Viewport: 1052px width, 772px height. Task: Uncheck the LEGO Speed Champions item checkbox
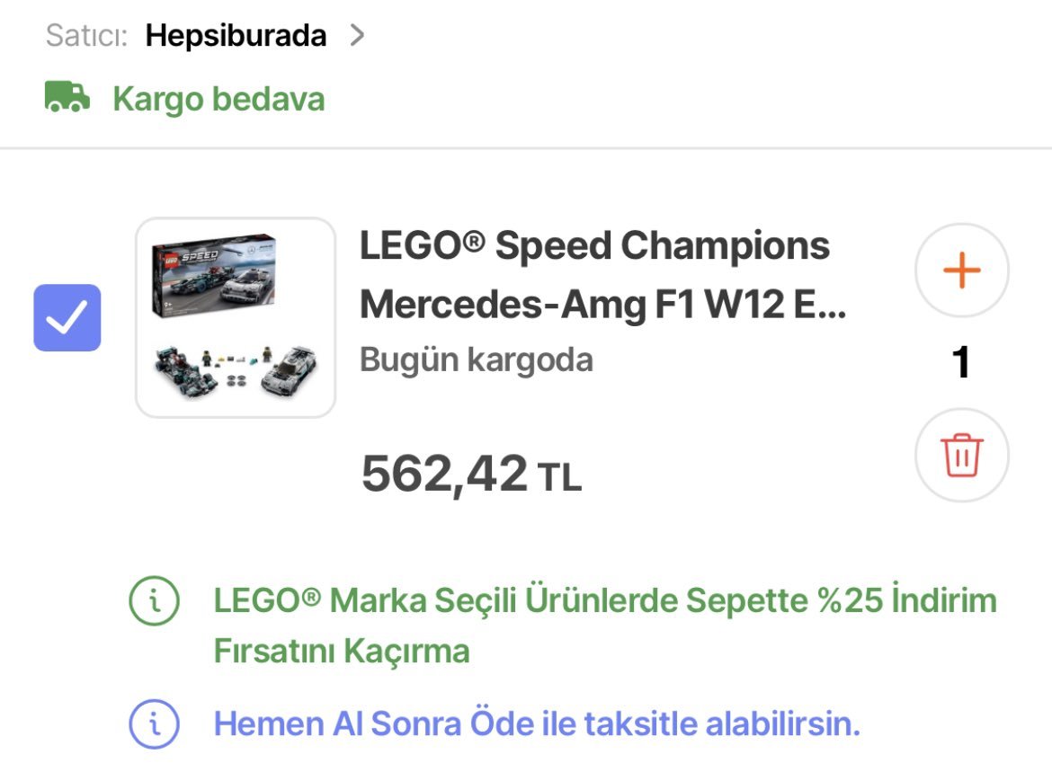pos(67,317)
